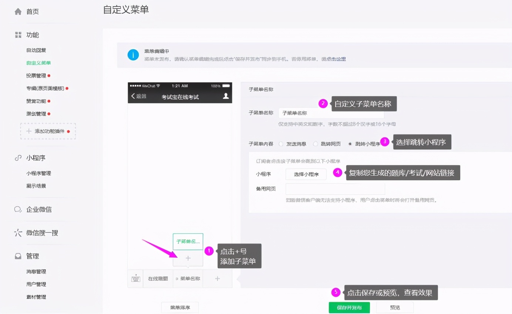
Task: Click the 管理 inbox icon in sidebar
Action: (x=18, y=256)
